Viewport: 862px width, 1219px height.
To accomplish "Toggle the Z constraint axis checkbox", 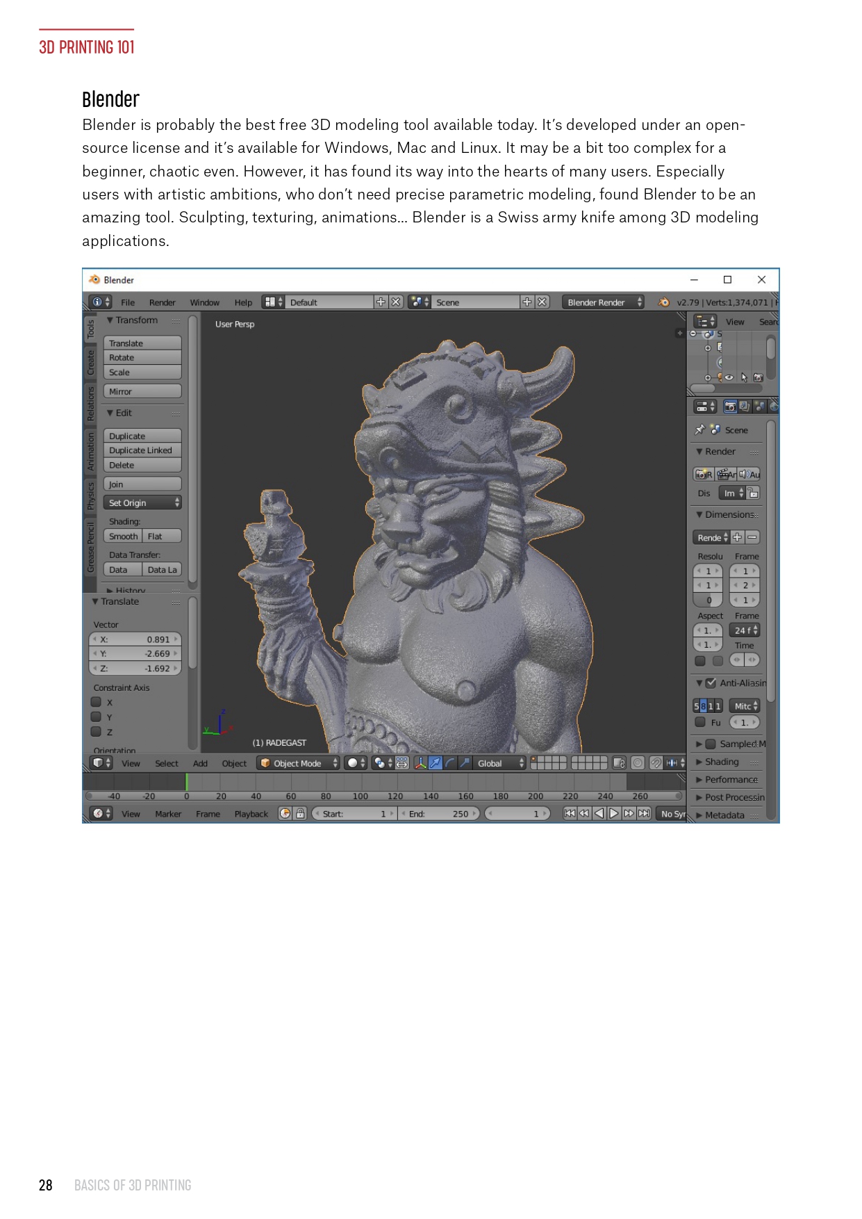I will 97,731.
